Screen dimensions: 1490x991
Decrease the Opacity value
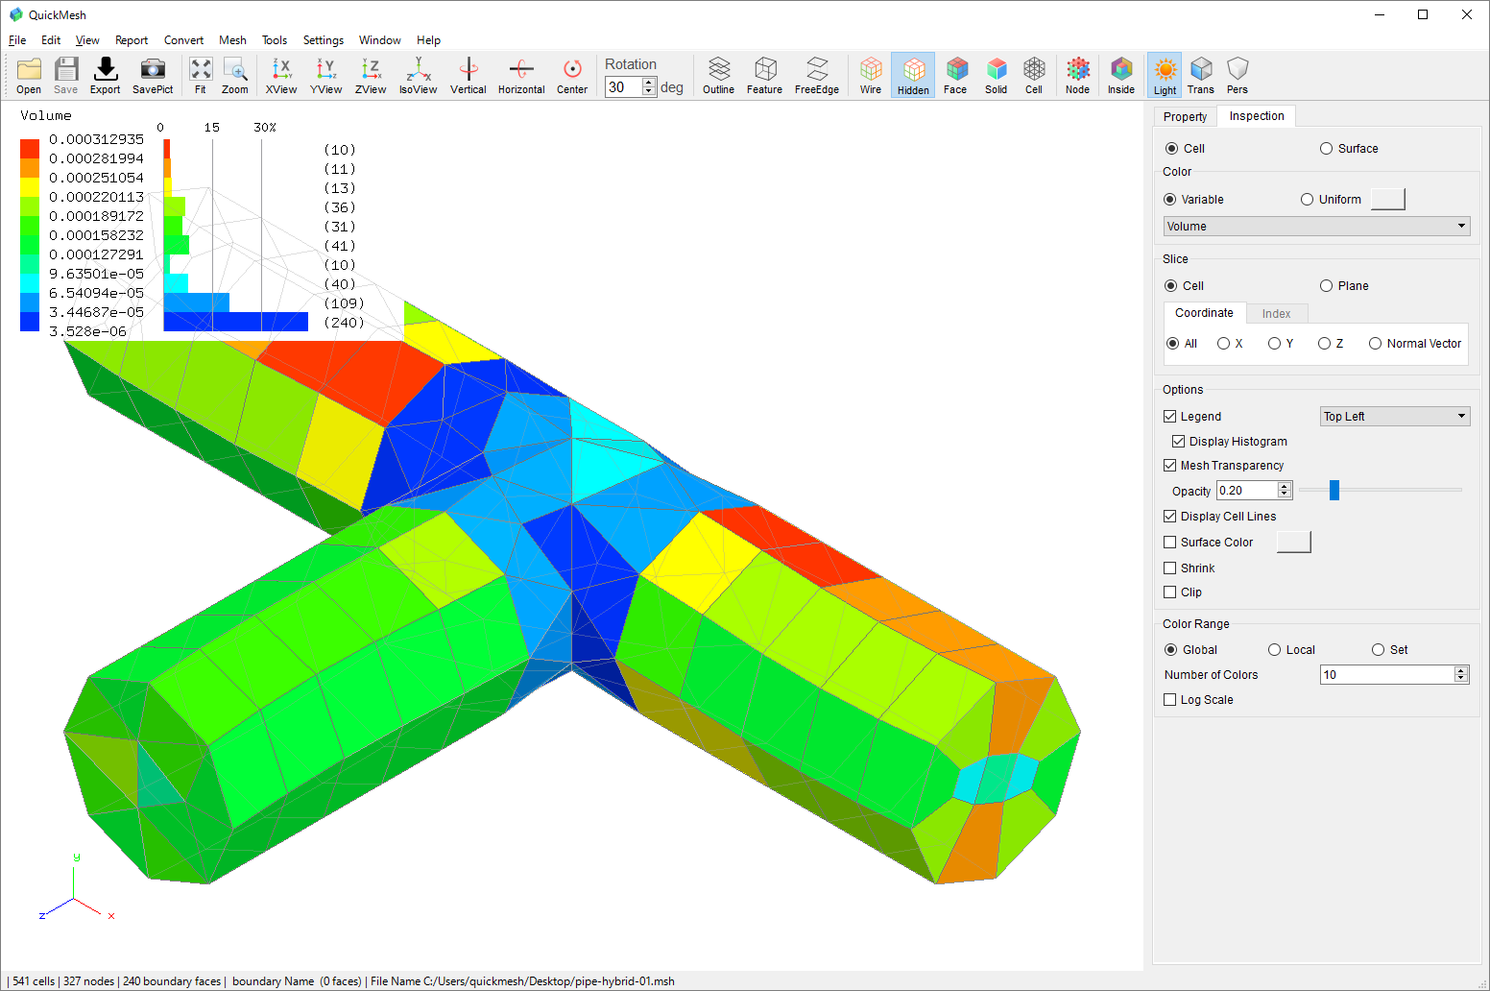[1285, 495]
